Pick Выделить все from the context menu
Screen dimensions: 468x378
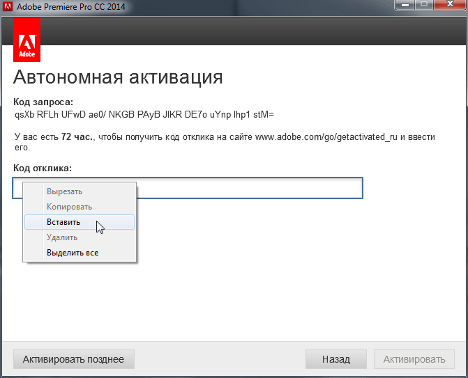pyautogui.click(x=80, y=253)
